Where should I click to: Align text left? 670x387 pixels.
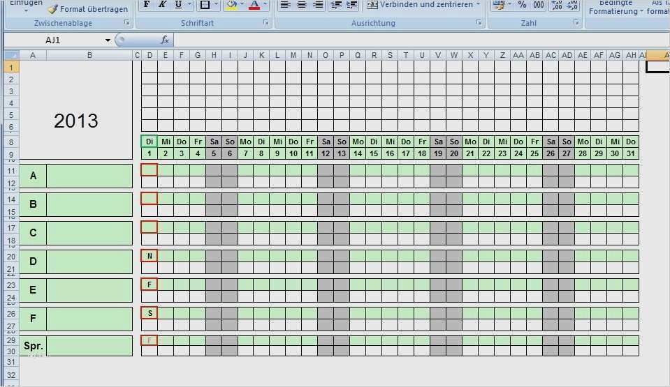(x=285, y=5)
